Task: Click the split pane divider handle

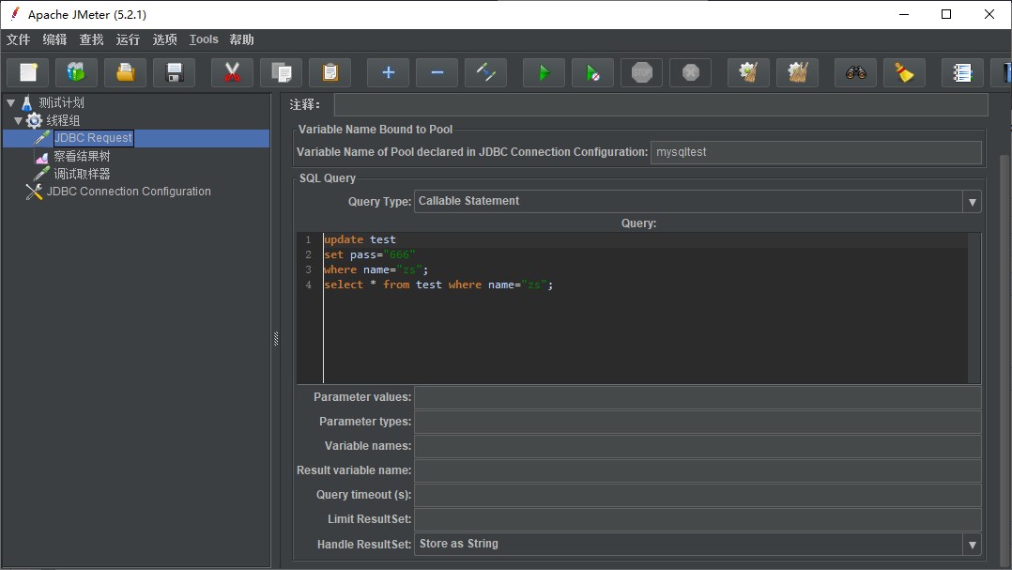Action: [276, 338]
